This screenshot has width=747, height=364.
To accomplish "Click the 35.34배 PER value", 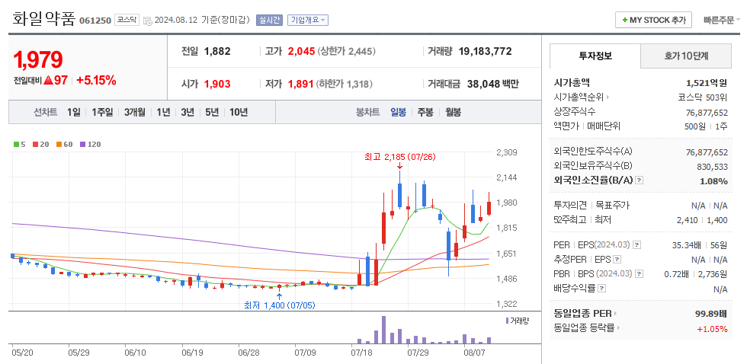I will (686, 245).
